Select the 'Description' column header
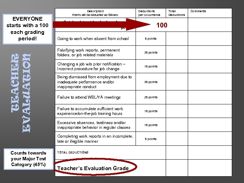The width and height of the screenshot is (244, 183). click(x=95, y=13)
